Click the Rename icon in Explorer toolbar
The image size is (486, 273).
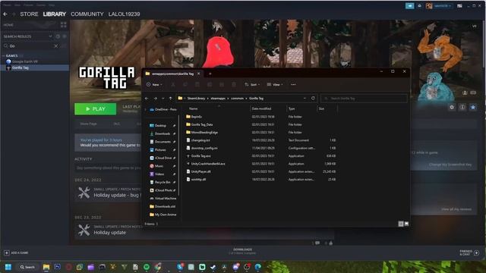point(210,84)
